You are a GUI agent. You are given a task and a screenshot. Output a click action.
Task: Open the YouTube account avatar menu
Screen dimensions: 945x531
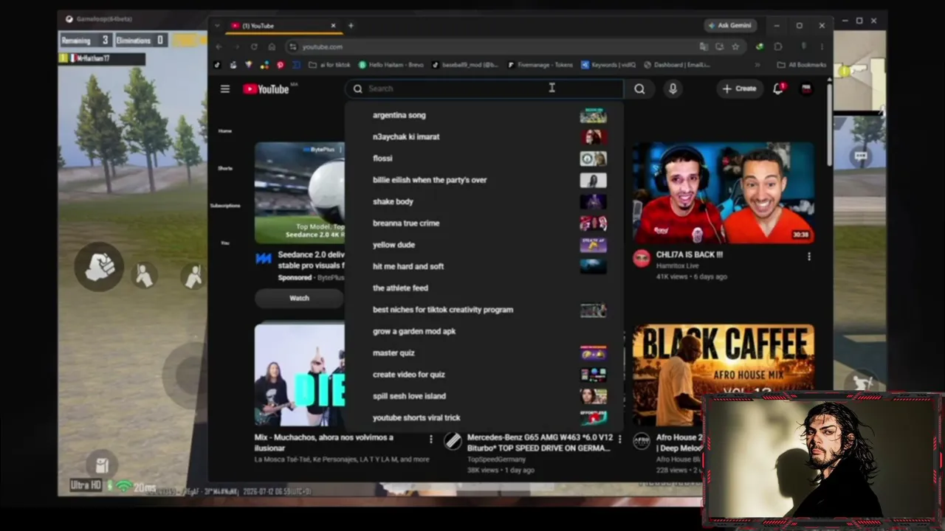(x=807, y=89)
